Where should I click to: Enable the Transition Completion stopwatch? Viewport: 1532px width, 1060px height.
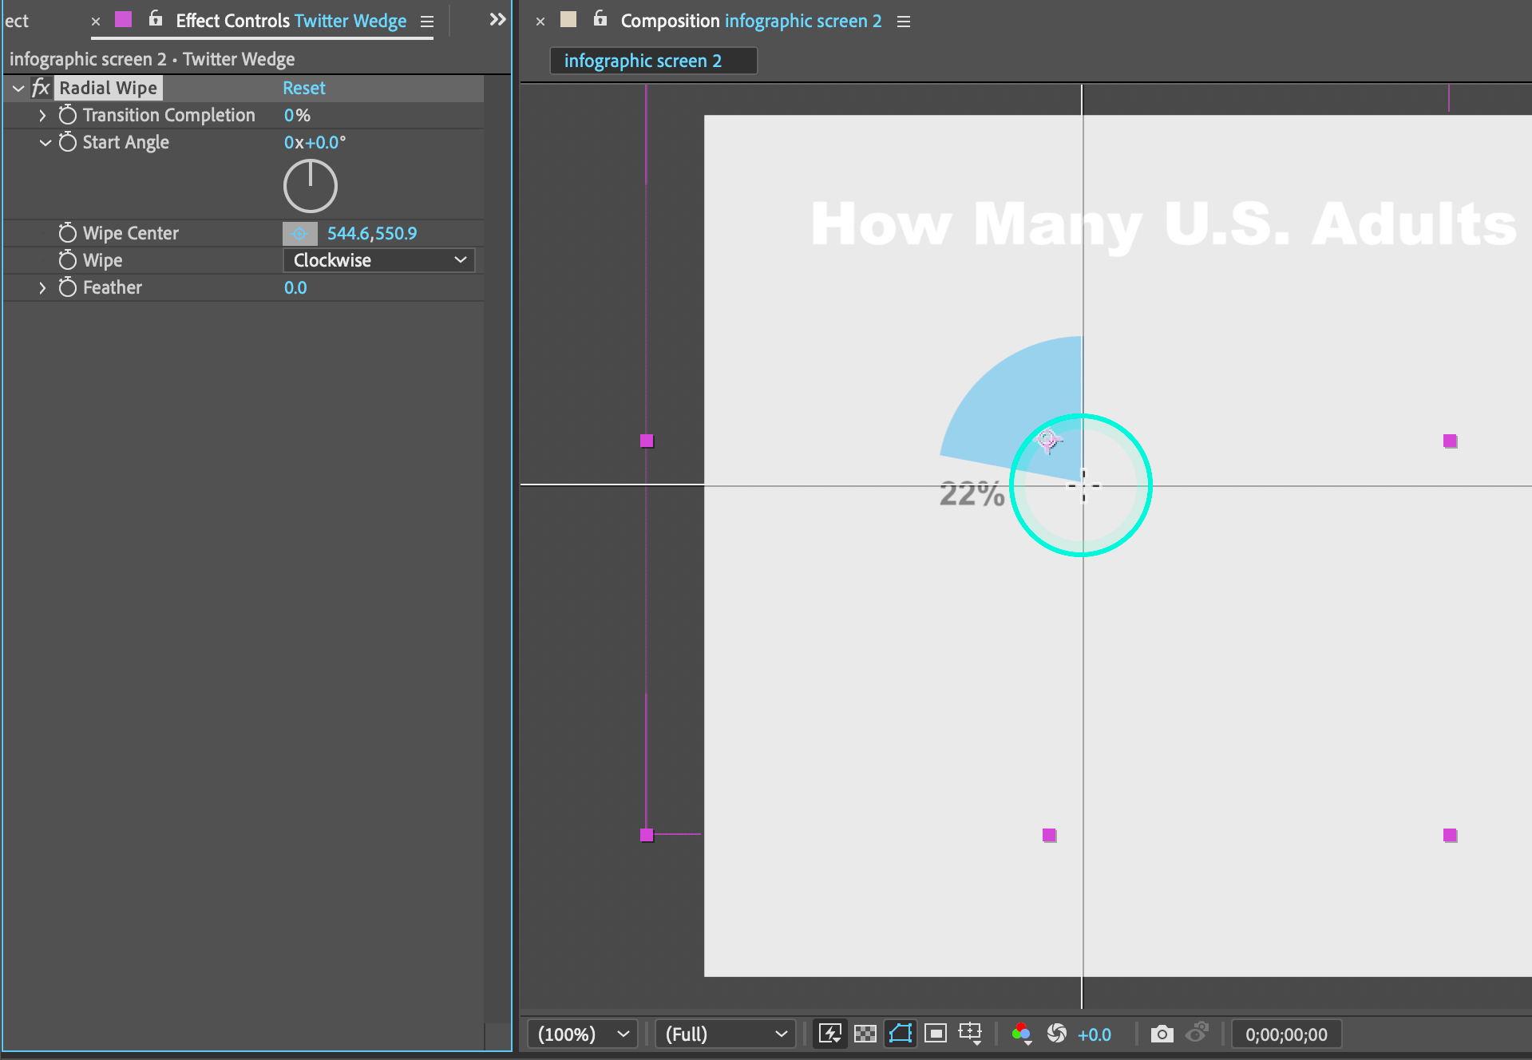pos(68,115)
